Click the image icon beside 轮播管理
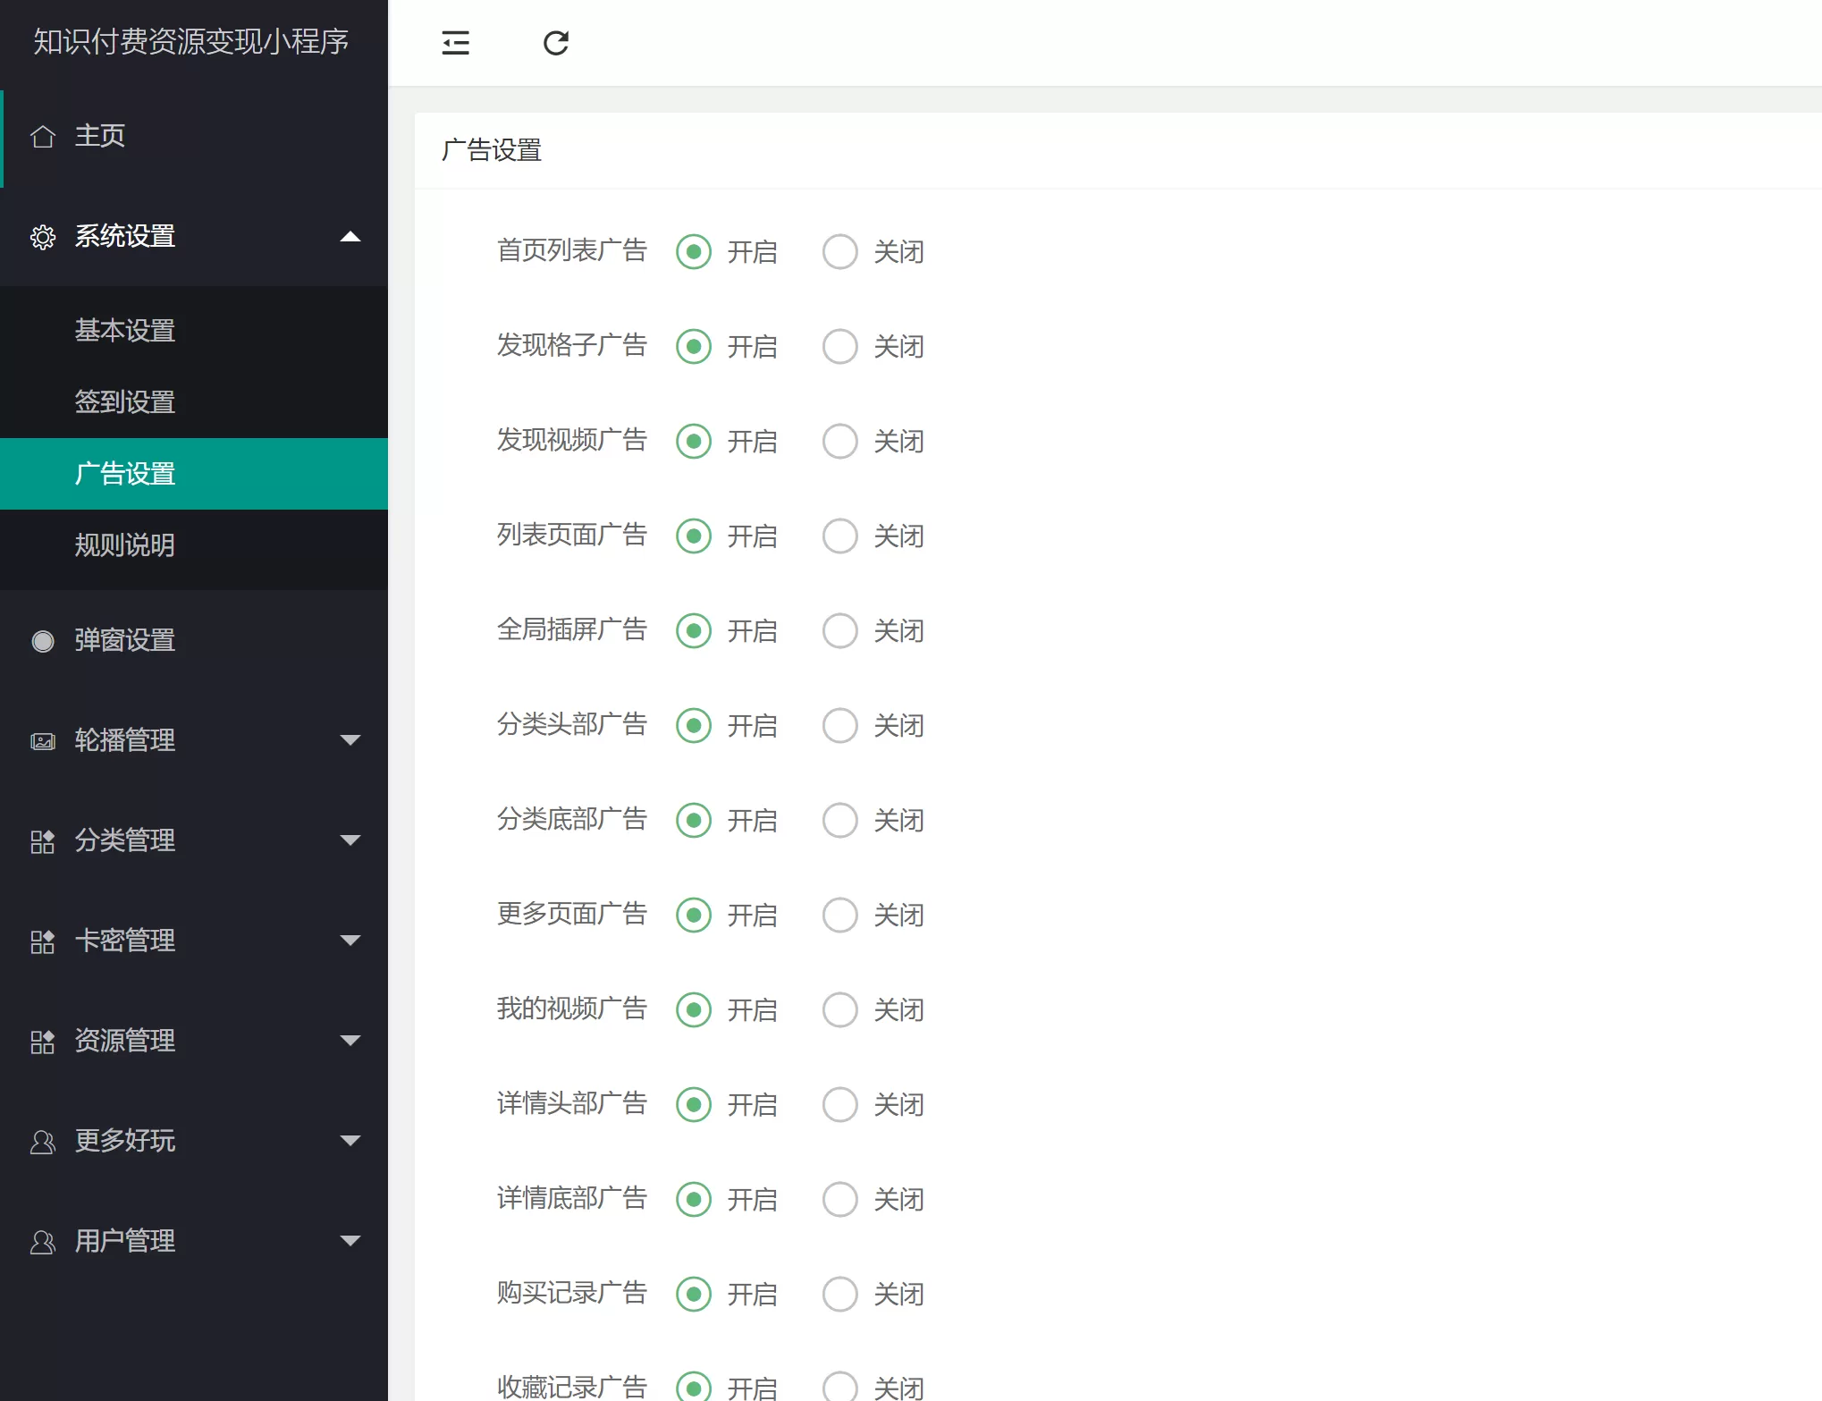This screenshot has width=1822, height=1401. click(42, 741)
